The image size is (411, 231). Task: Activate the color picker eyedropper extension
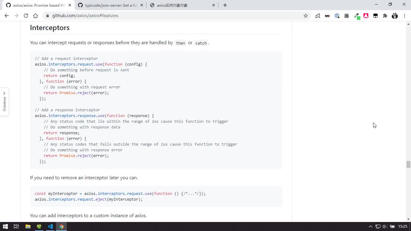[357, 16]
